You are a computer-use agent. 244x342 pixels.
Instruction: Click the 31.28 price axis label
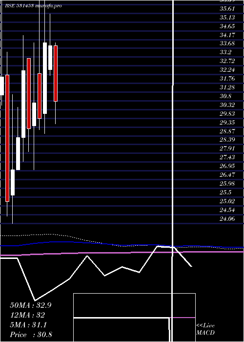(227, 87)
